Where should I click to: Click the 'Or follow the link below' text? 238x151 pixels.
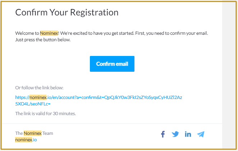pos(39,88)
